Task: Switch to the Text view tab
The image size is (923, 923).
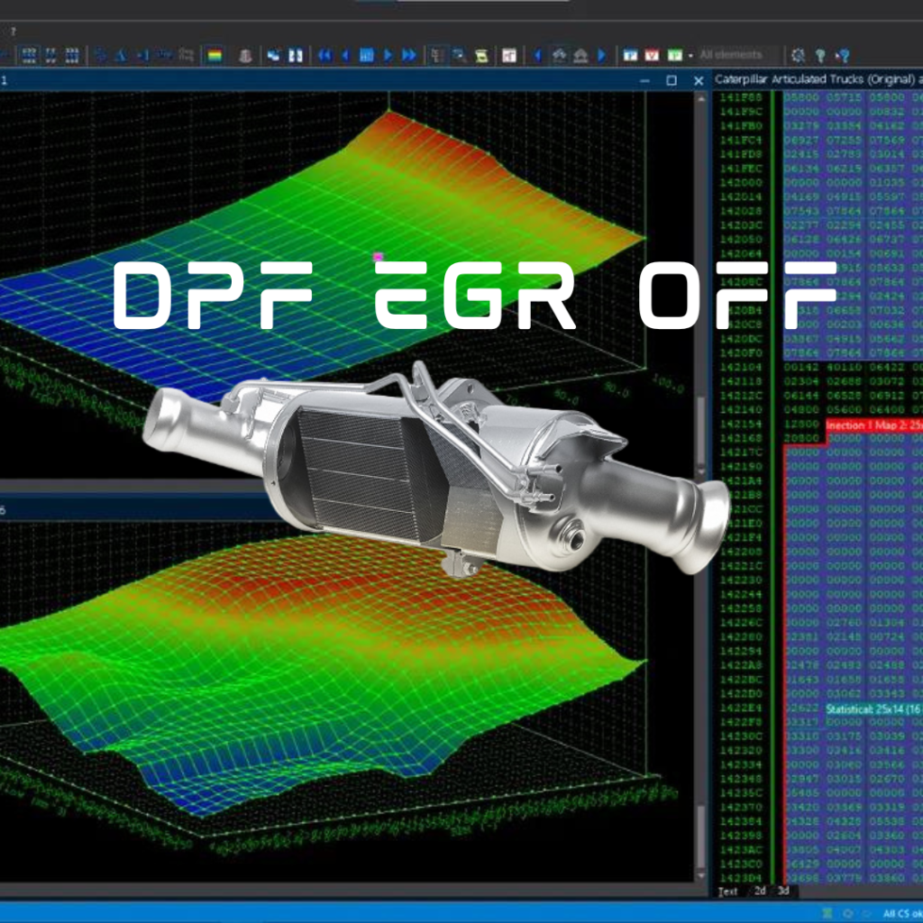Action: click(727, 891)
